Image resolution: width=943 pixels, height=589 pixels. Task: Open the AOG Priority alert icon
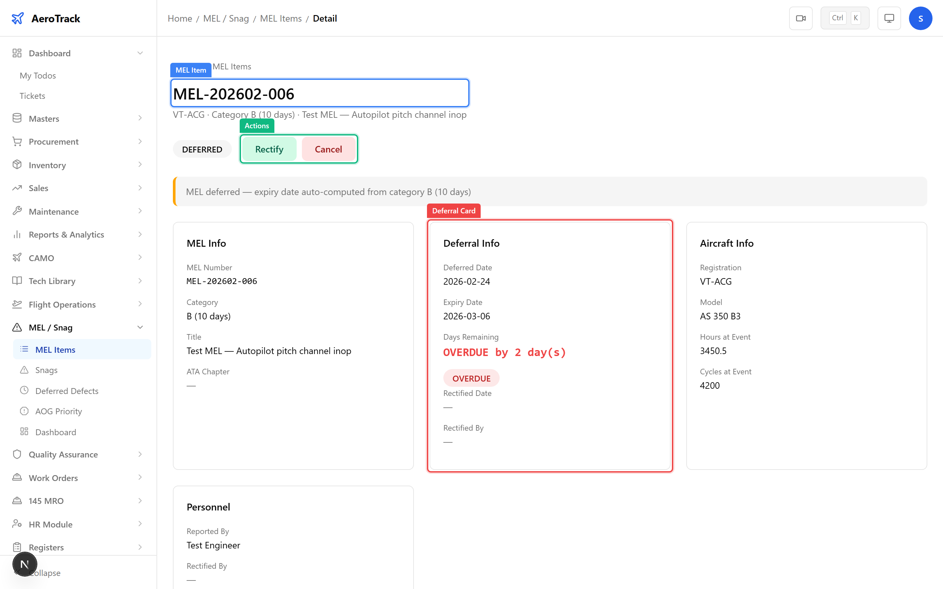click(x=25, y=411)
